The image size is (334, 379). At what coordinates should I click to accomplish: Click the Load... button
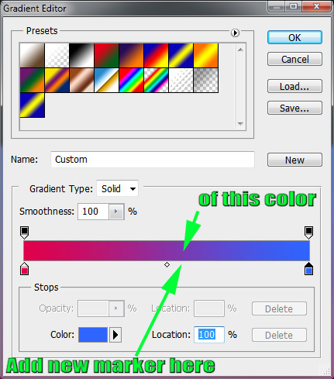point(294,86)
